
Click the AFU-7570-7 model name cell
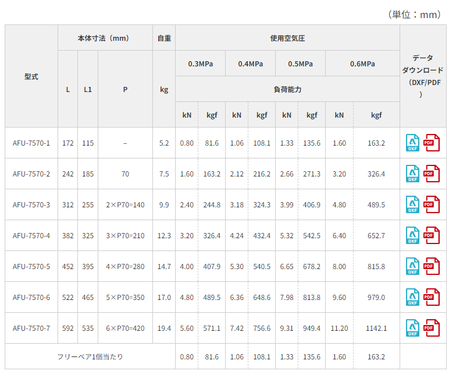(x=31, y=329)
